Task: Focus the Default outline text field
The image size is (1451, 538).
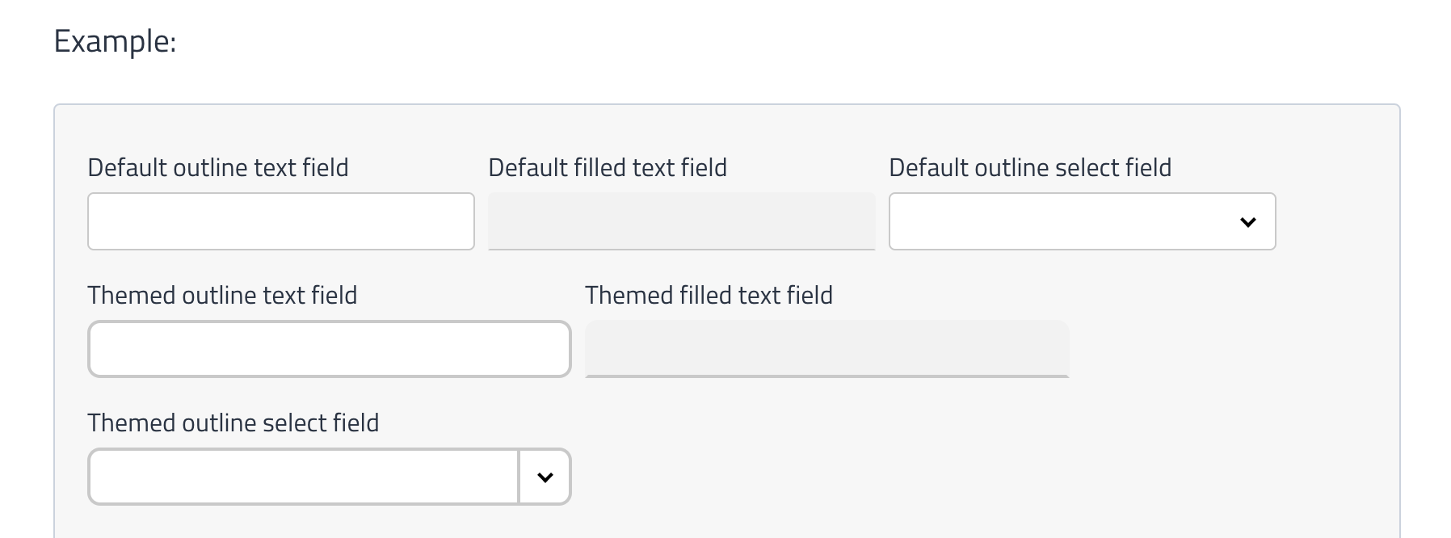Action: [280, 221]
